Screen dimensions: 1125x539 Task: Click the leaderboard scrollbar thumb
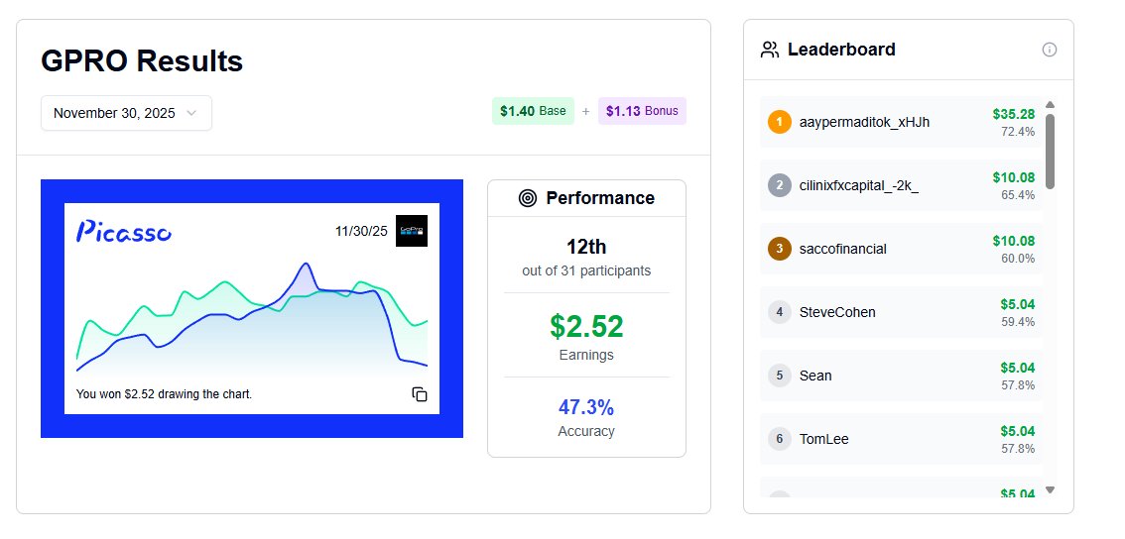pos(1050,151)
